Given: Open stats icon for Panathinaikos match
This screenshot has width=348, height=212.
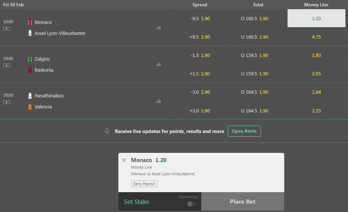Looking at the screenshot, I should tap(159, 101).
